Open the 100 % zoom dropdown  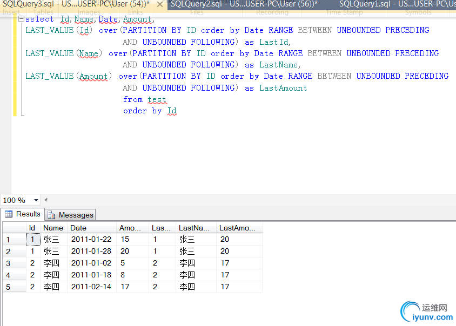36,200
